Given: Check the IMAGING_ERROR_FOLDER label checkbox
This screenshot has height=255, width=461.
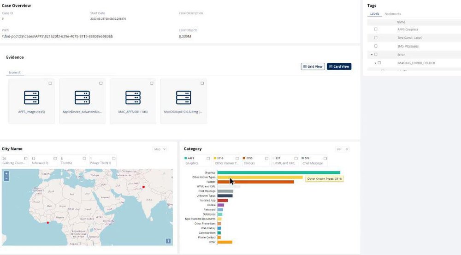Looking at the screenshot, I should (x=379, y=63).
